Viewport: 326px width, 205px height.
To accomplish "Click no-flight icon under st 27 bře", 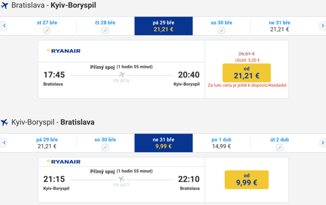I will click(x=47, y=30).
